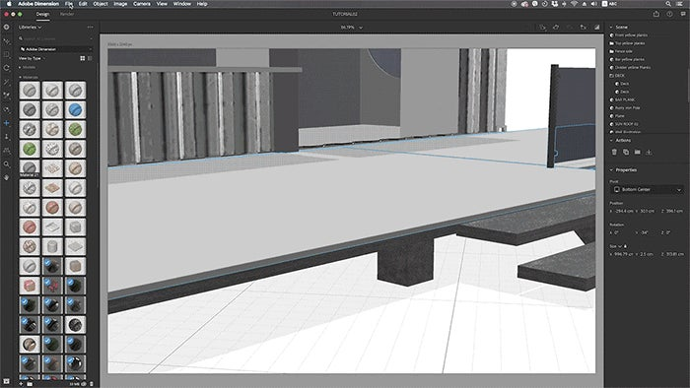Choose the pink cube material thumbnail

(30, 286)
